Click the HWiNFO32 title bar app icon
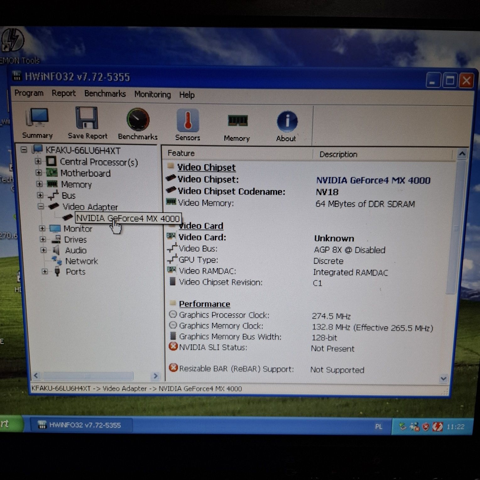The image size is (480, 480). (x=17, y=76)
